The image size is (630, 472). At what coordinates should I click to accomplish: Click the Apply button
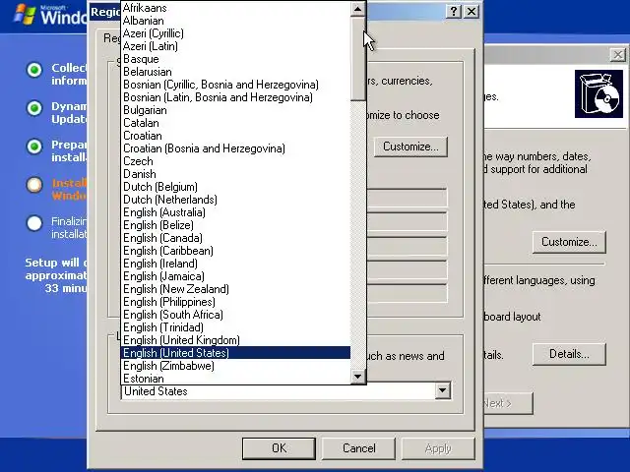(438, 448)
